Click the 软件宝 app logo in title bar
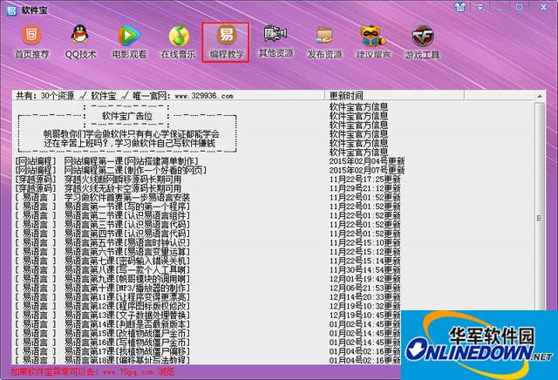558x380 pixels. click(11, 10)
